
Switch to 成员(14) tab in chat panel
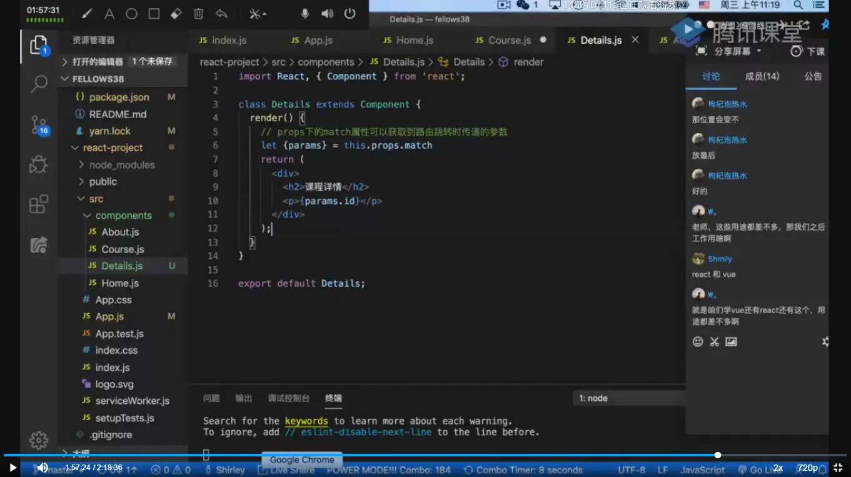(762, 76)
